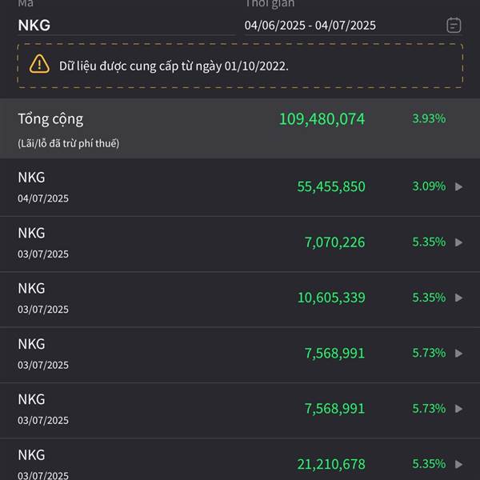This screenshot has height=480, width=480.
Task: Expand the NKG 04/07/2025 row arrow
Action: (458, 186)
